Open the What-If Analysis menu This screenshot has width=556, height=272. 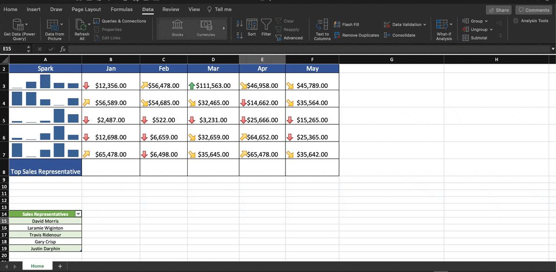tap(444, 30)
